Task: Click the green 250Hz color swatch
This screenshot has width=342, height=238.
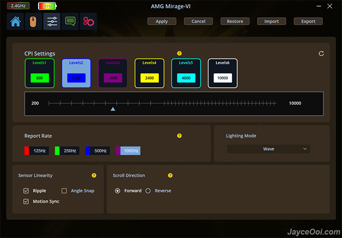Action: 57,151
